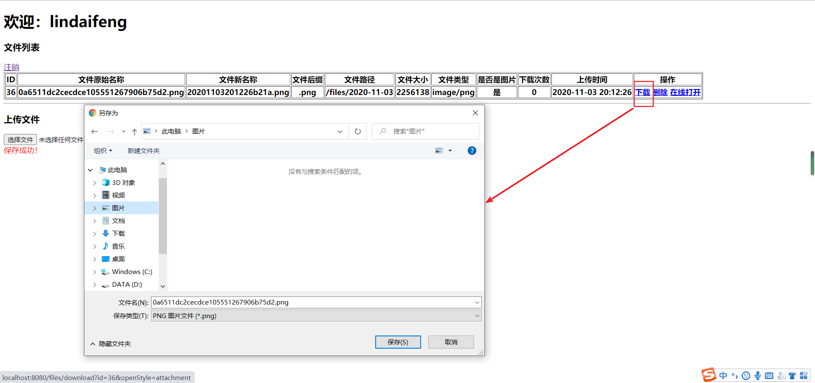Click the 注销 logout link

coord(11,67)
